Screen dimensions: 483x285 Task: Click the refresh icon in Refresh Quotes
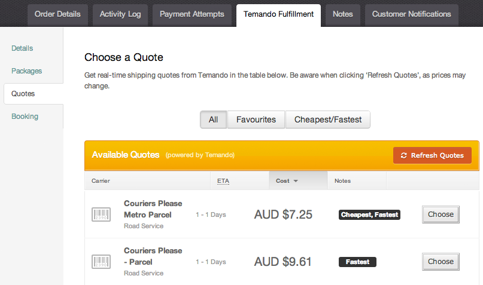404,155
